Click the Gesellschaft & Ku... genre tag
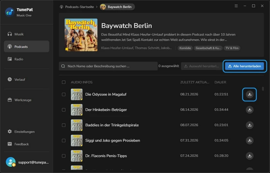270x173 pixels. tap(208, 48)
